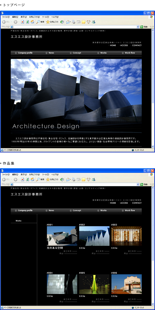The image size is (155, 310).
Task: Click Forward button in Works gallery window
Action: click(x=16, y=180)
